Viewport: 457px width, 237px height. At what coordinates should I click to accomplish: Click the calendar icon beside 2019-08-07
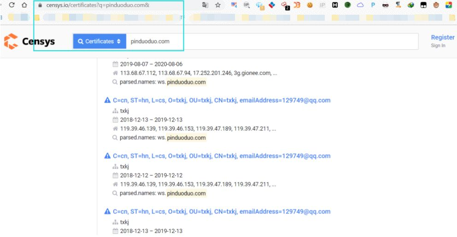(x=116, y=64)
